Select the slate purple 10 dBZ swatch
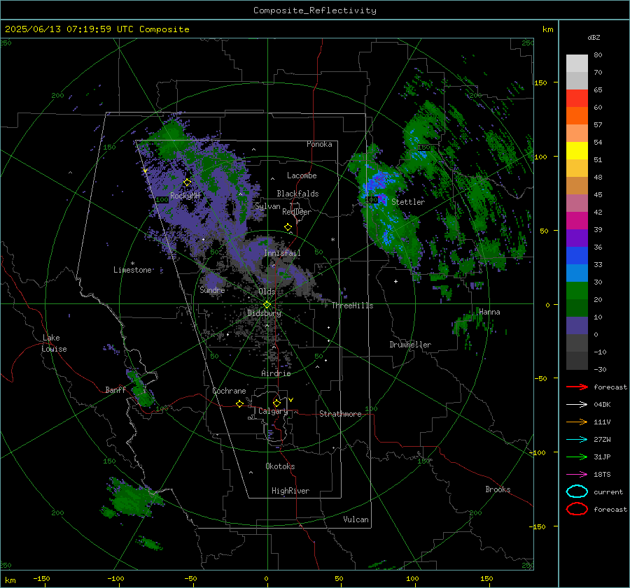This screenshot has width=630, height=588. coord(577,326)
